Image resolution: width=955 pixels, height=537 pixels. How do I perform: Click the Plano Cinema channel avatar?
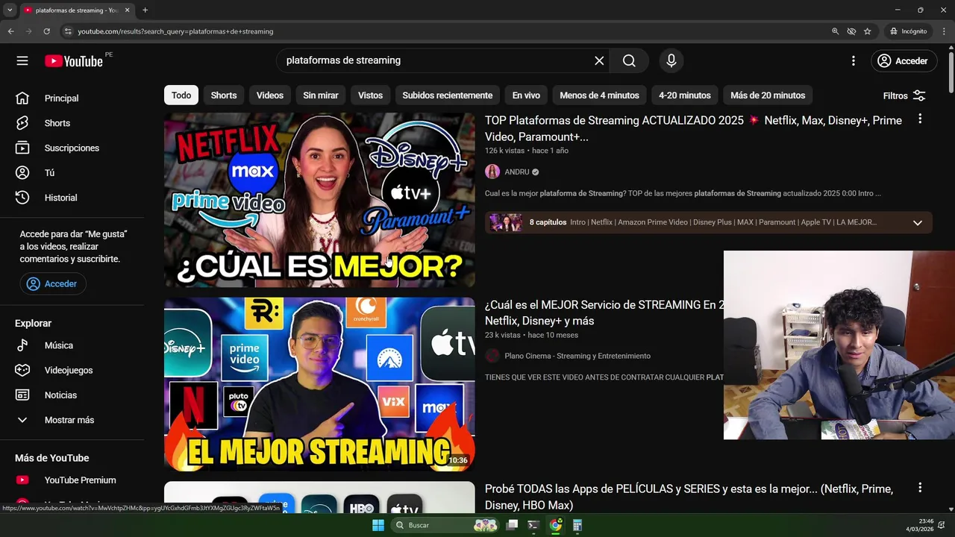(x=492, y=357)
